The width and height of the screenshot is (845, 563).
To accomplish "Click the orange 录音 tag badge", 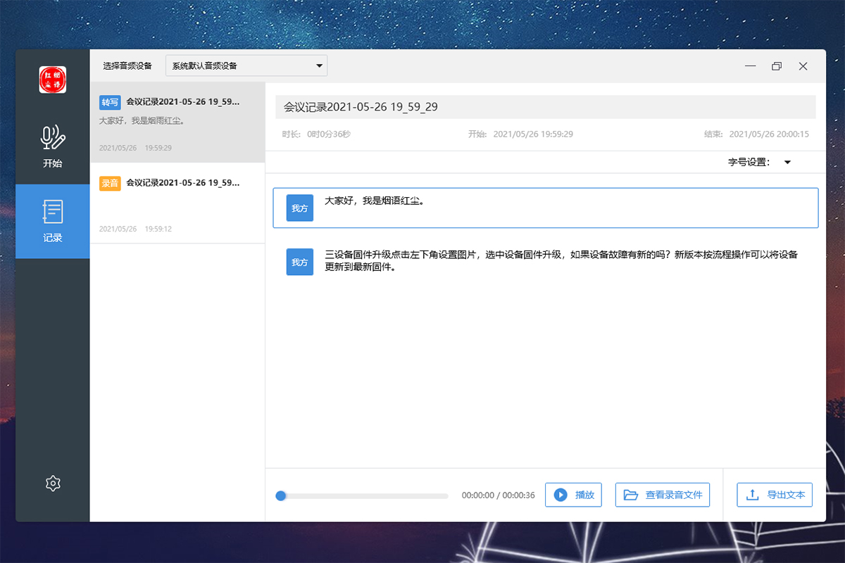I will (x=110, y=183).
